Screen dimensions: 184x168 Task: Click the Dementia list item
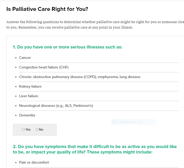coord(27,115)
